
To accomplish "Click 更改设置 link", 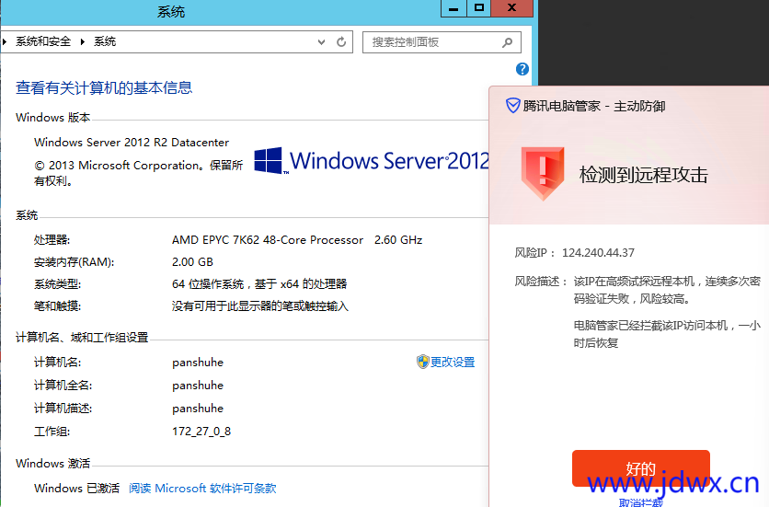I will (x=453, y=363).
